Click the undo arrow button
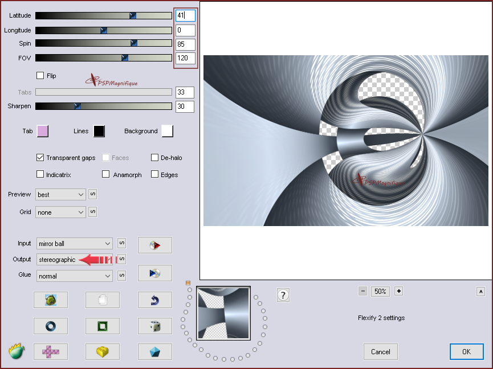The image size is (493, 369). click(154, 300)
